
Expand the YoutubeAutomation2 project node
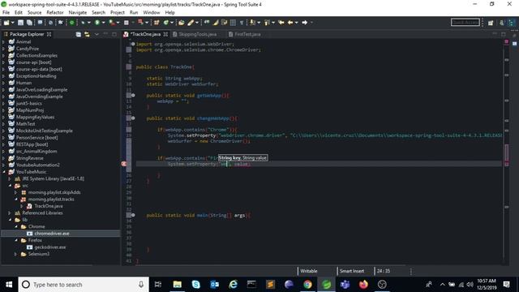click(x=3, y=165)
